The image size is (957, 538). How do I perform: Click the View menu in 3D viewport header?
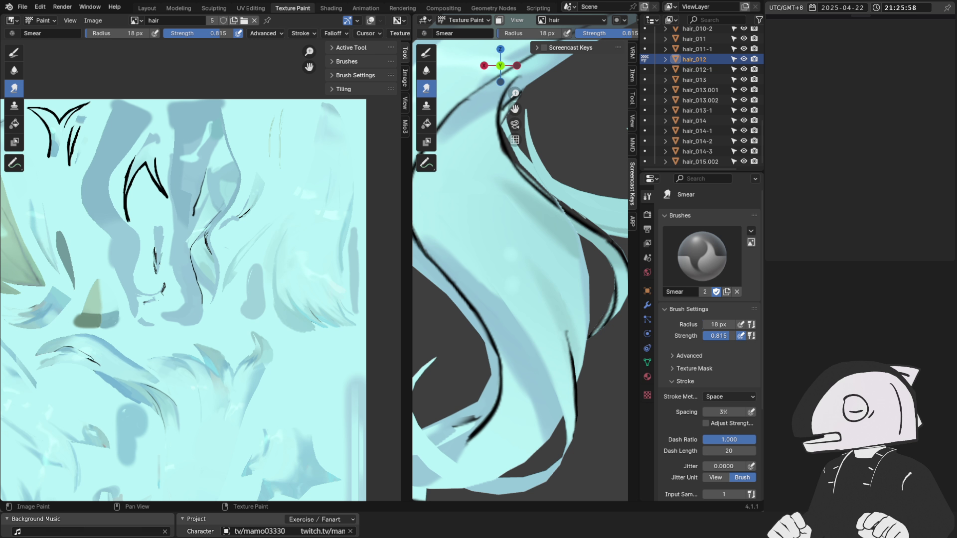tap(517, 20)
